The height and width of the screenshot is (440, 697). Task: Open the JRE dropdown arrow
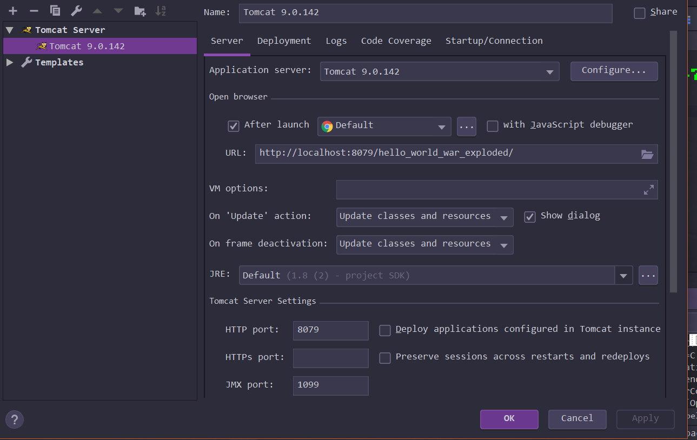623,275
